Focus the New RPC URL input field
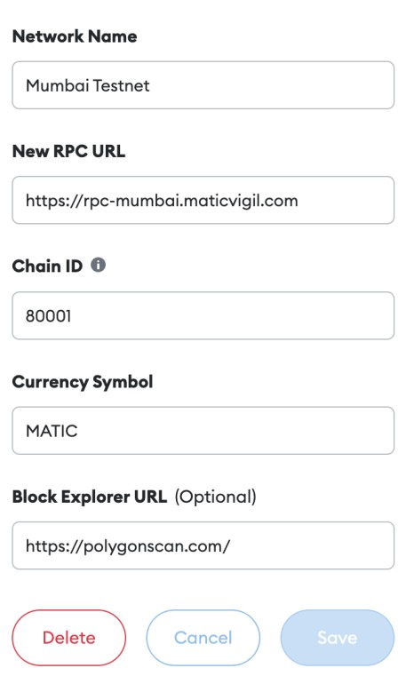The image size is (414, 676). click(x=203, y=200)
